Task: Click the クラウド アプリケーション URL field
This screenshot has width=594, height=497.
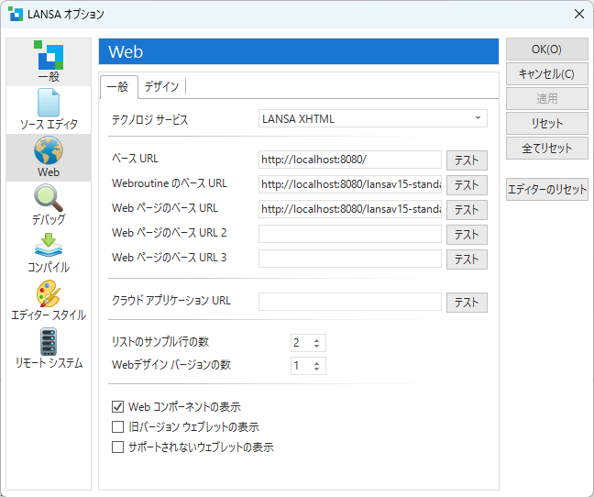Action: pos(350,302)
